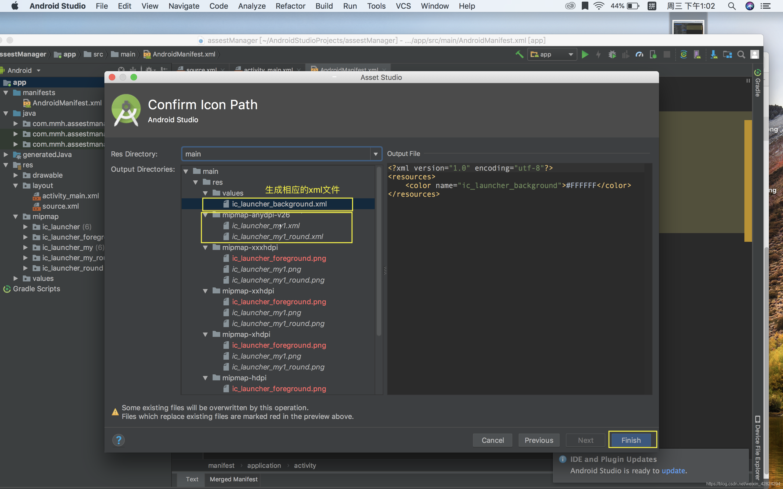Screen dimensions: 783x489
Task: Click the Apply Changes lightning icon
Action: click(x=598, y=54)
